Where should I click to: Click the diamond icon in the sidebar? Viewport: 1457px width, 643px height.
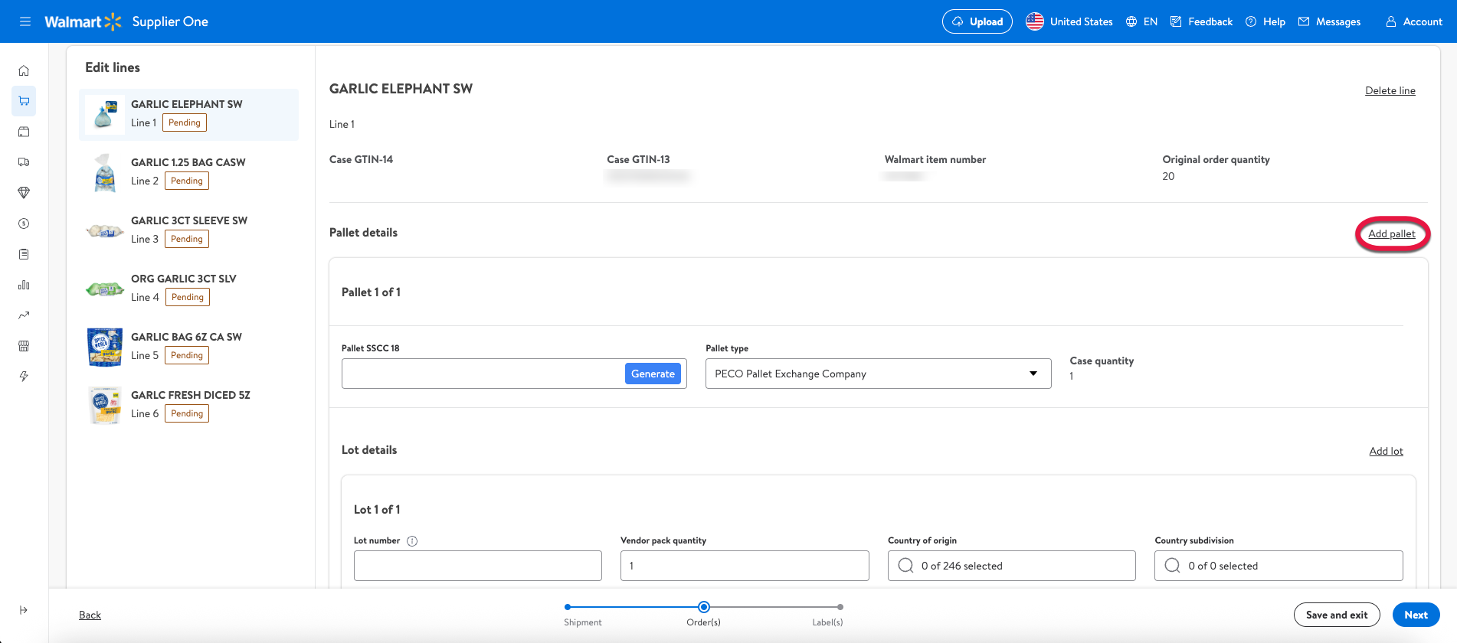(x=24, y=193)
